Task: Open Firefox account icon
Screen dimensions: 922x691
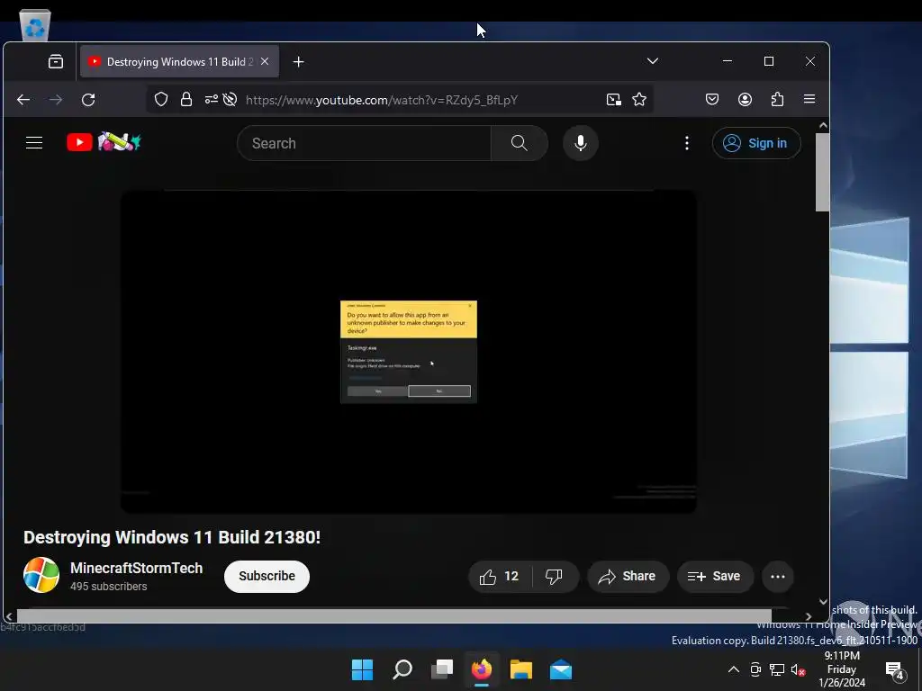Action: pyautogui.click(x=745, y=99)
